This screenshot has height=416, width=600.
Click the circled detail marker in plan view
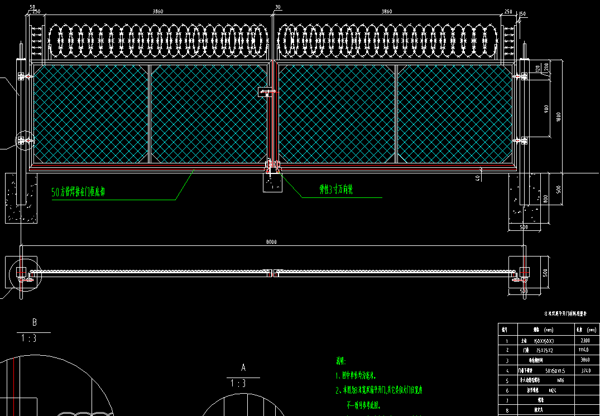click(23, 273)
